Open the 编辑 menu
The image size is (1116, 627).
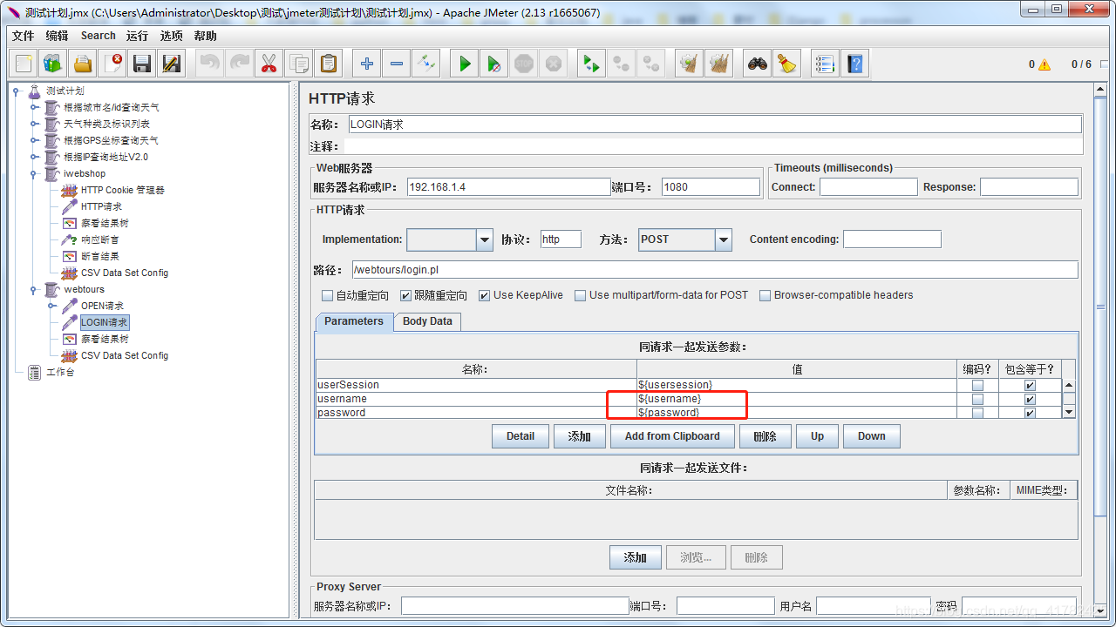tap(57, 36)
